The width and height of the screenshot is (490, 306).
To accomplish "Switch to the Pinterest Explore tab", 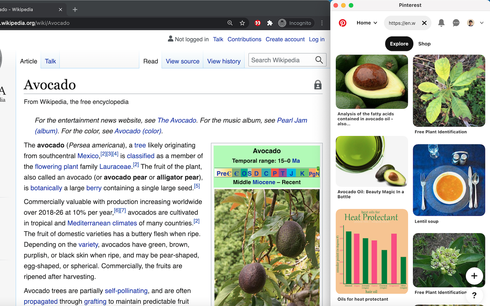I will [x=399, y=44].
